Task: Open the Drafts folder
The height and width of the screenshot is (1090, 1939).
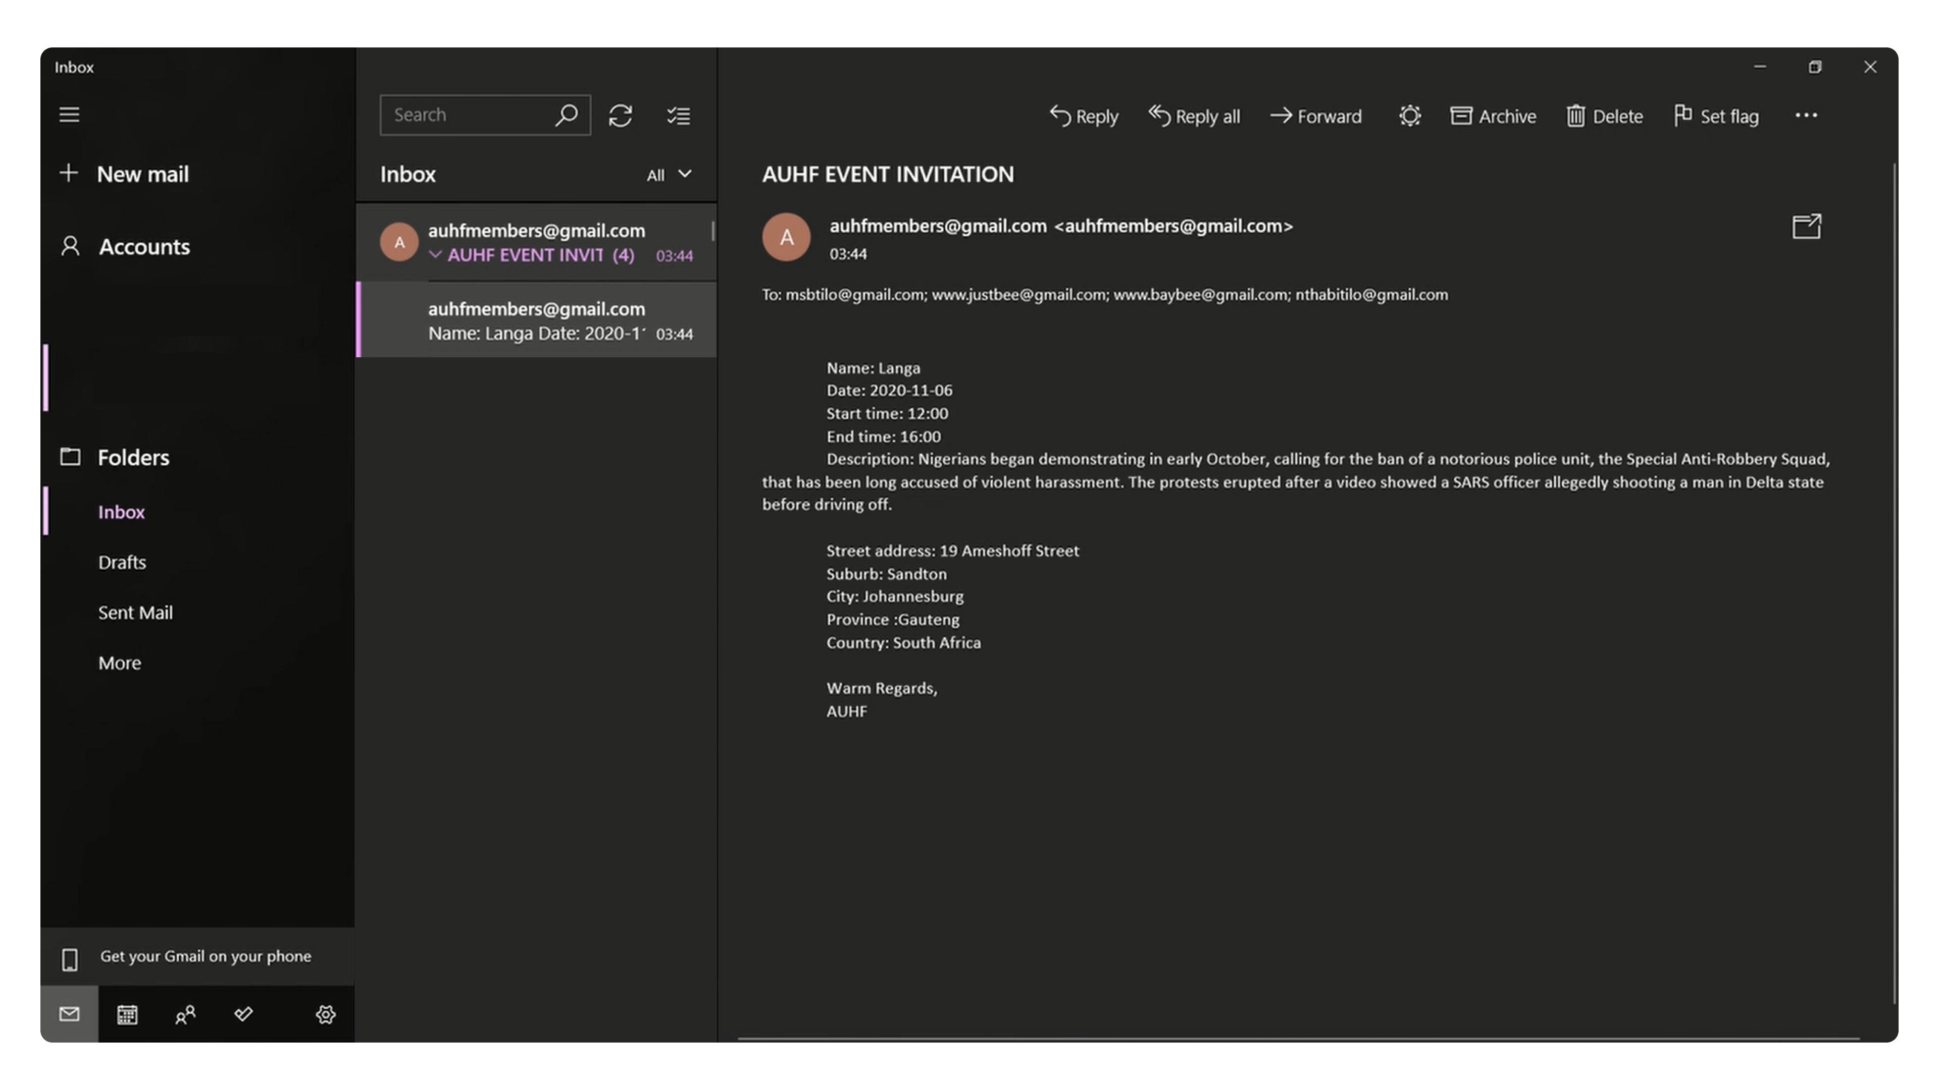Action: 122,562
